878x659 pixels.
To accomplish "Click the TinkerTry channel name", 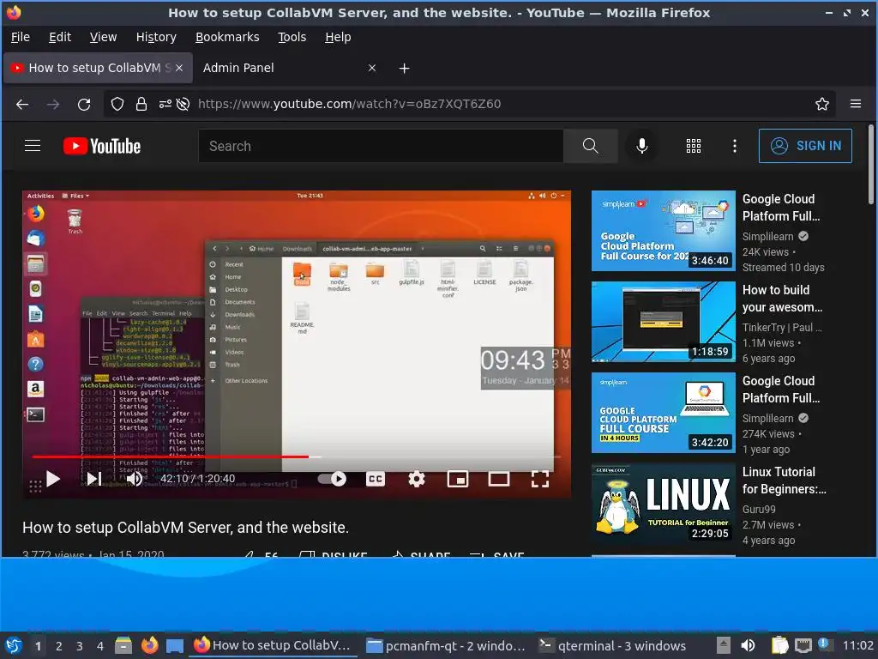I will point(782,327).
